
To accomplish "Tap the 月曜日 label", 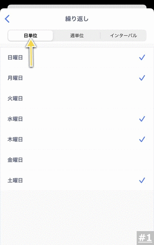I will pyautogui.click(x=15, y=78).
